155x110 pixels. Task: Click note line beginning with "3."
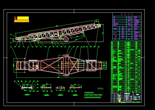(x=93, y=98)
